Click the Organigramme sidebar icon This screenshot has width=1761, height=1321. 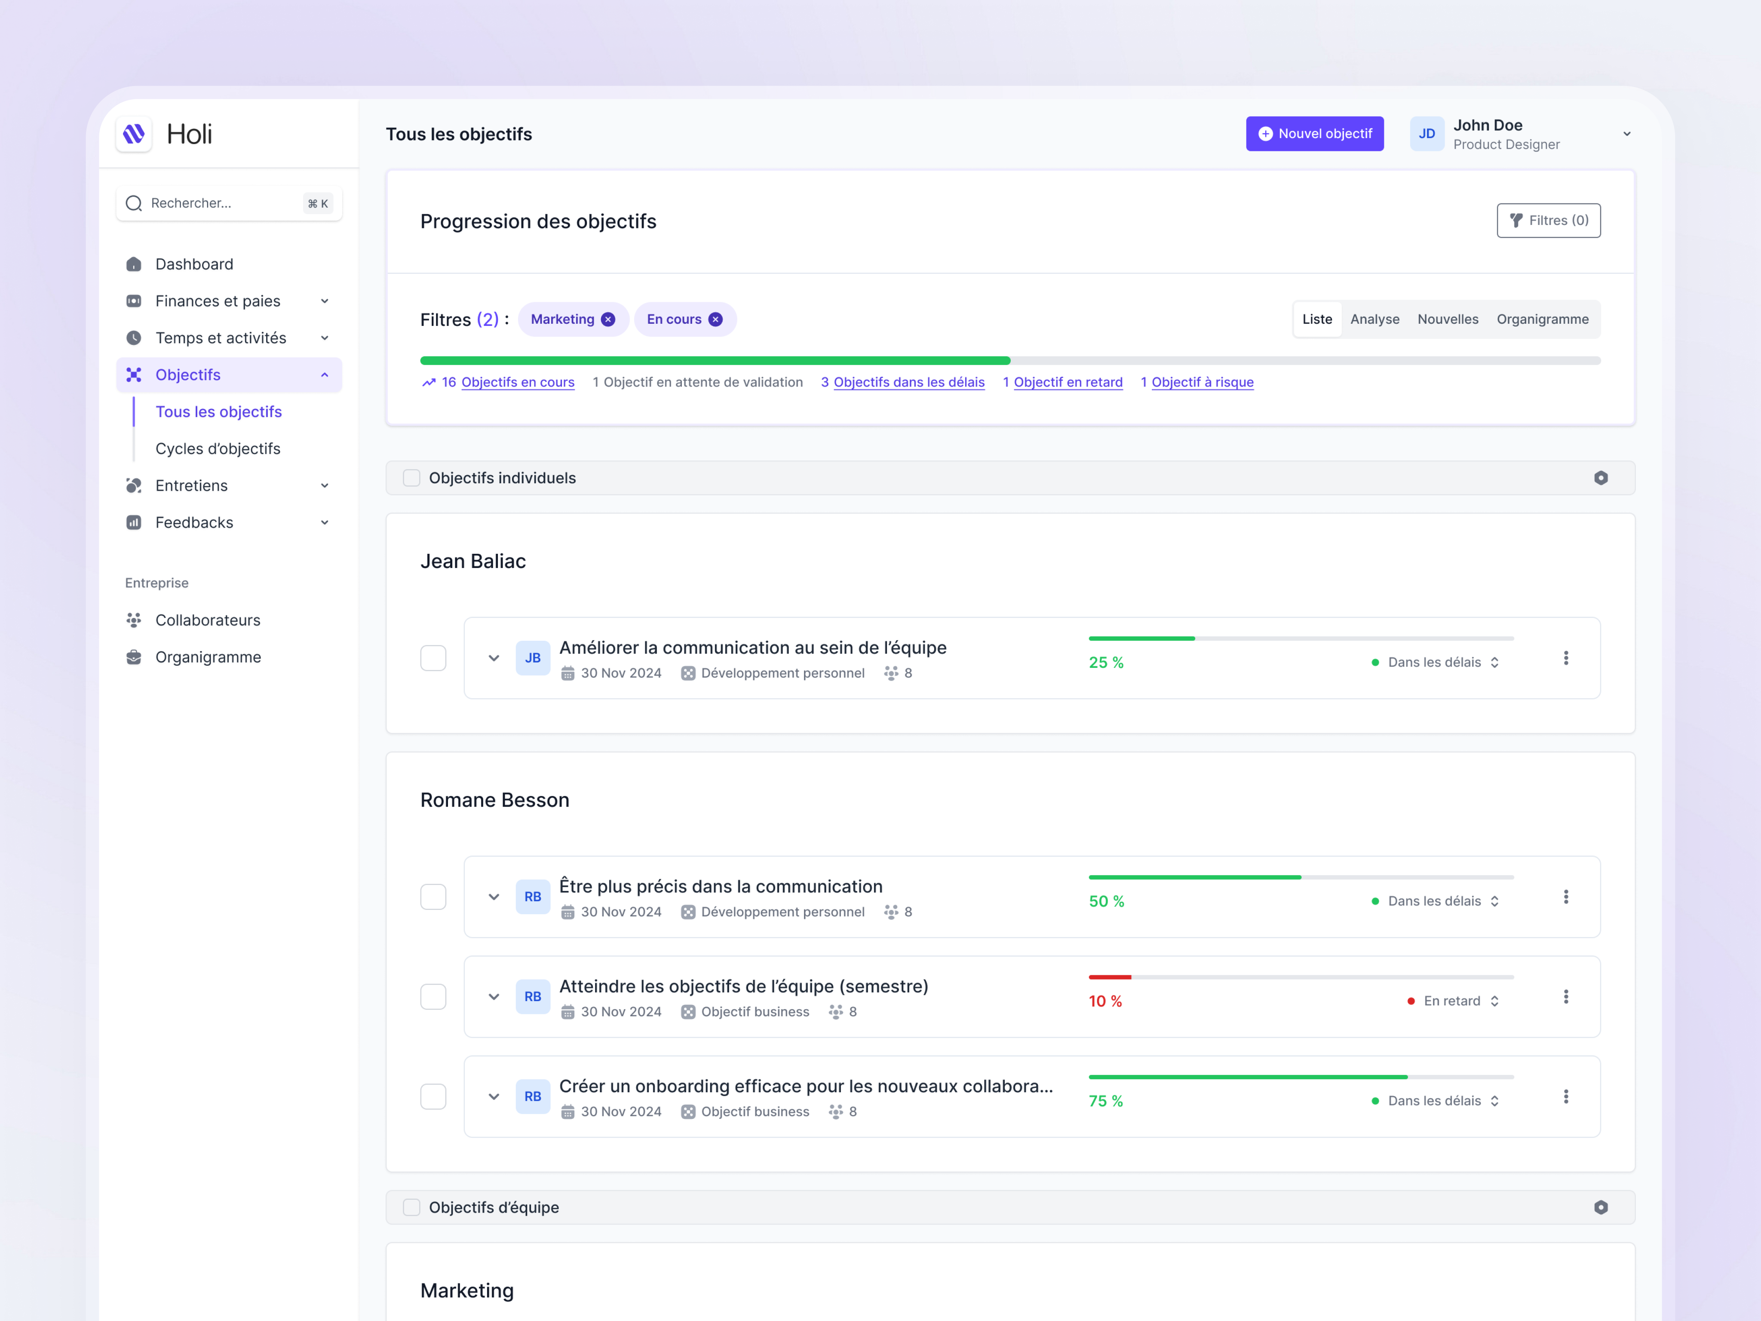(x=134, y=657)
